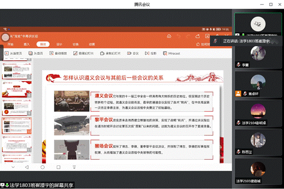The width and height of the screenshot is (284, 189).
Task: Click the screen-share icon beside 法学1803班崔澄宇的屏幕共享
Action: pyautogui.click(x=3, y=185)
